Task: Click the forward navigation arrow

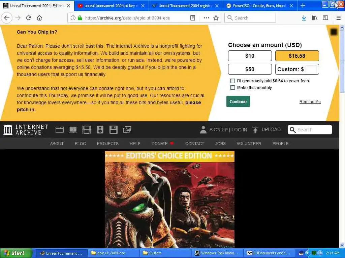Action: (18, 18)
